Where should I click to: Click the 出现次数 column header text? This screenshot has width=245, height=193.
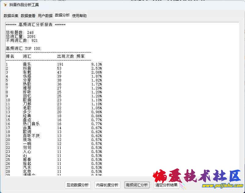66,56
